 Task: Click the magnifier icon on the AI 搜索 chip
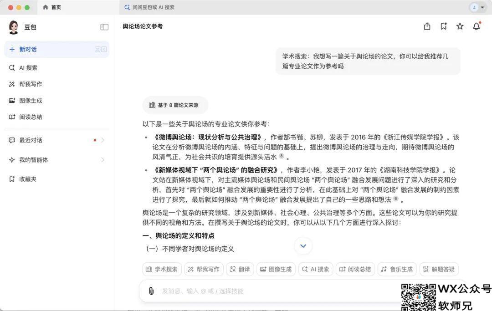point(305,269)
